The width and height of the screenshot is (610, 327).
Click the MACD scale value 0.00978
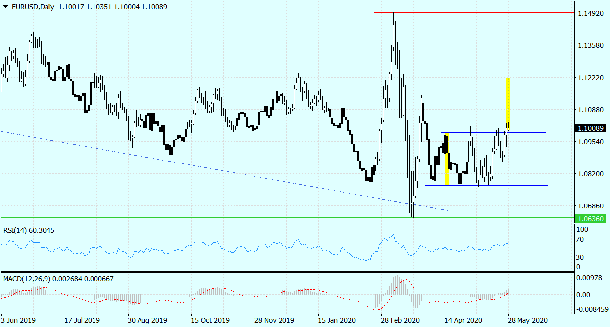[x=590, y=278]
